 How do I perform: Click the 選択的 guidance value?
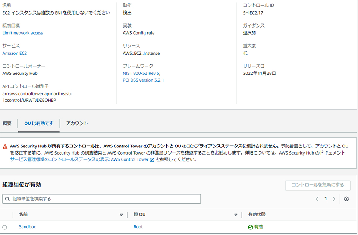click(249, 33)
